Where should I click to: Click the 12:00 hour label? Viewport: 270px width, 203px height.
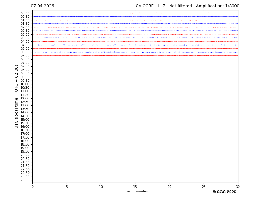click(x=25, y=98)
